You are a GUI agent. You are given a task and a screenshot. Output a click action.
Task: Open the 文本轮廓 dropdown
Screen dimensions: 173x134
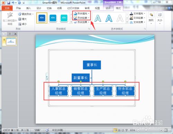click(x=137, y=18)
